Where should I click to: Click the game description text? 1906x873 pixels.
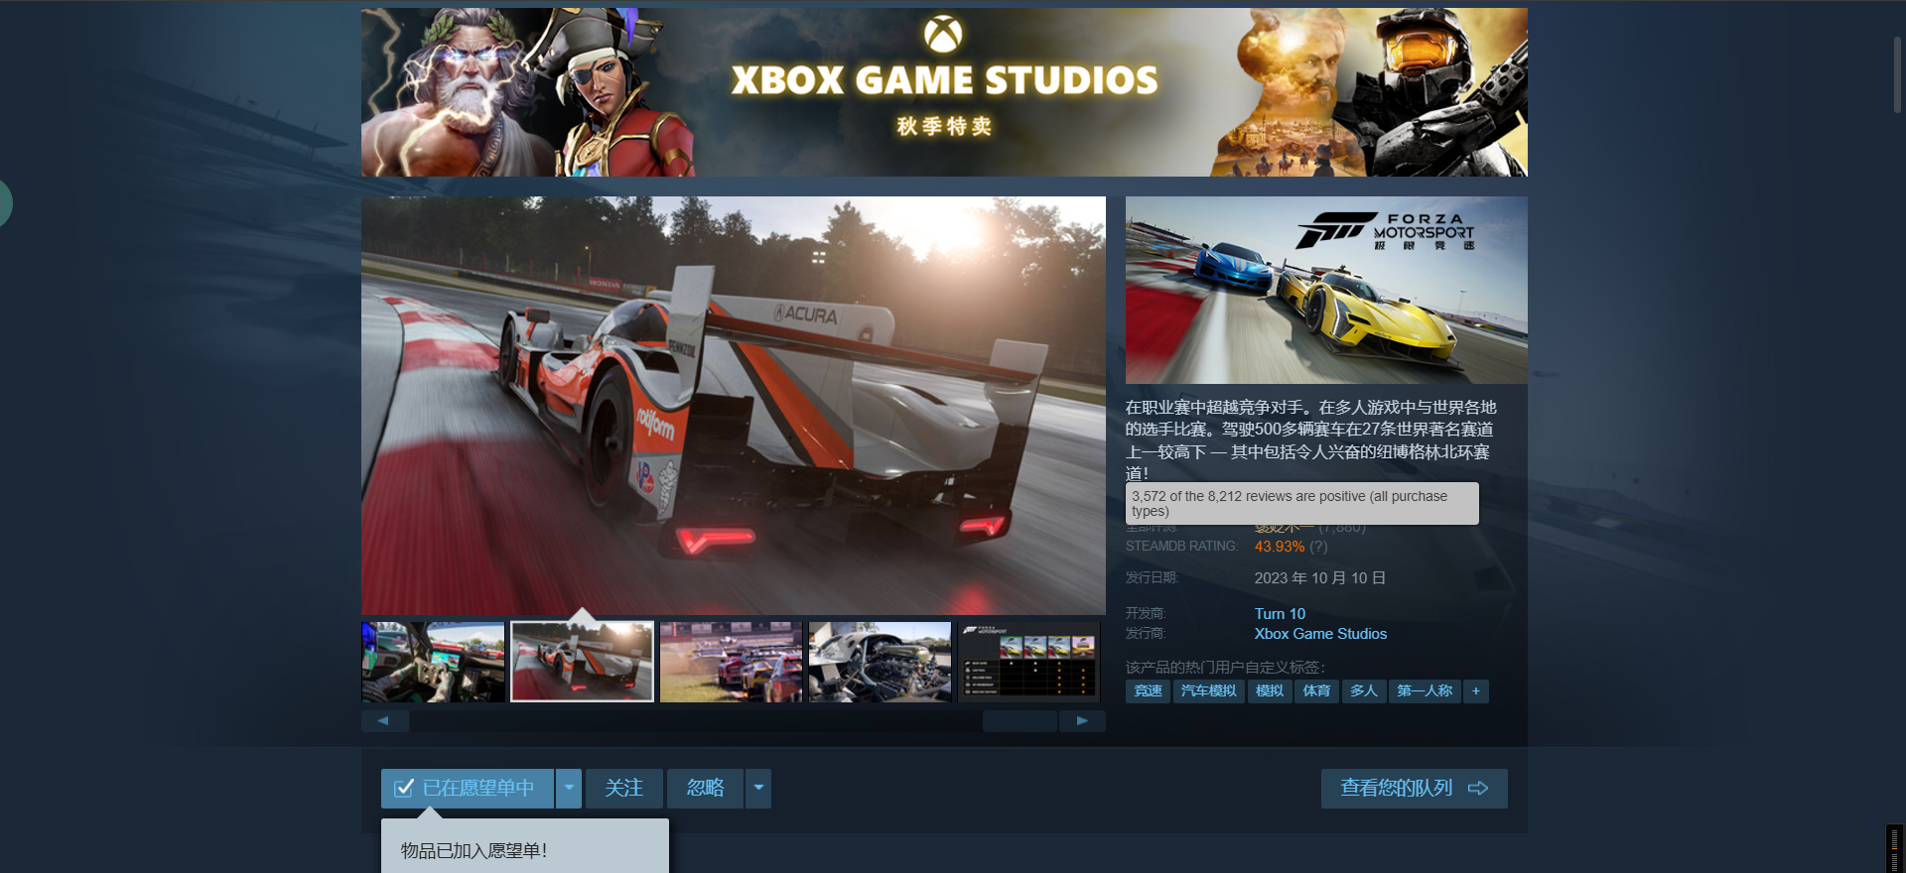click(1310, 440)
